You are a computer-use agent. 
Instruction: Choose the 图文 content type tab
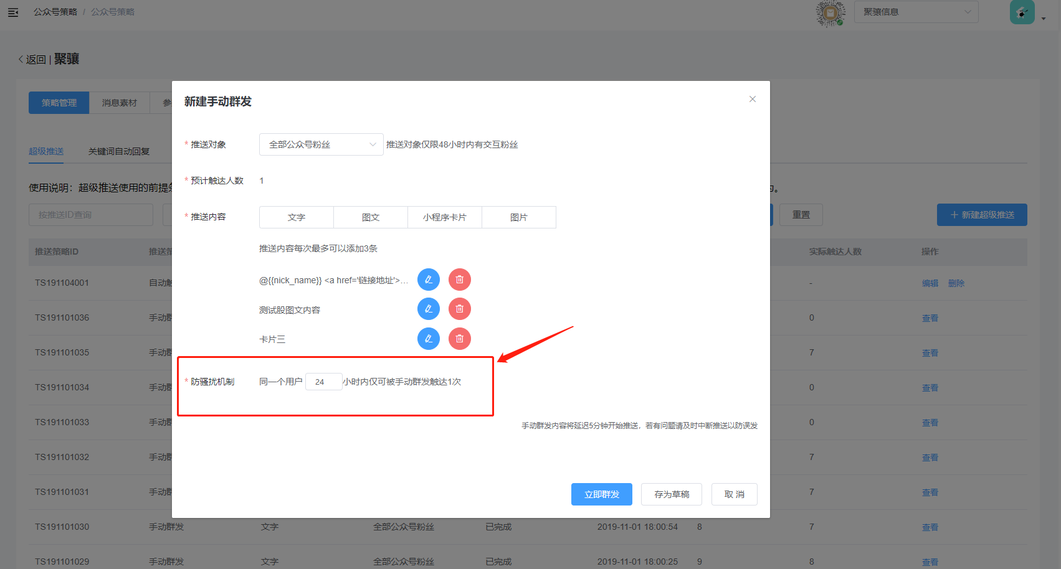pyautogui.click(x=371, y=217)
